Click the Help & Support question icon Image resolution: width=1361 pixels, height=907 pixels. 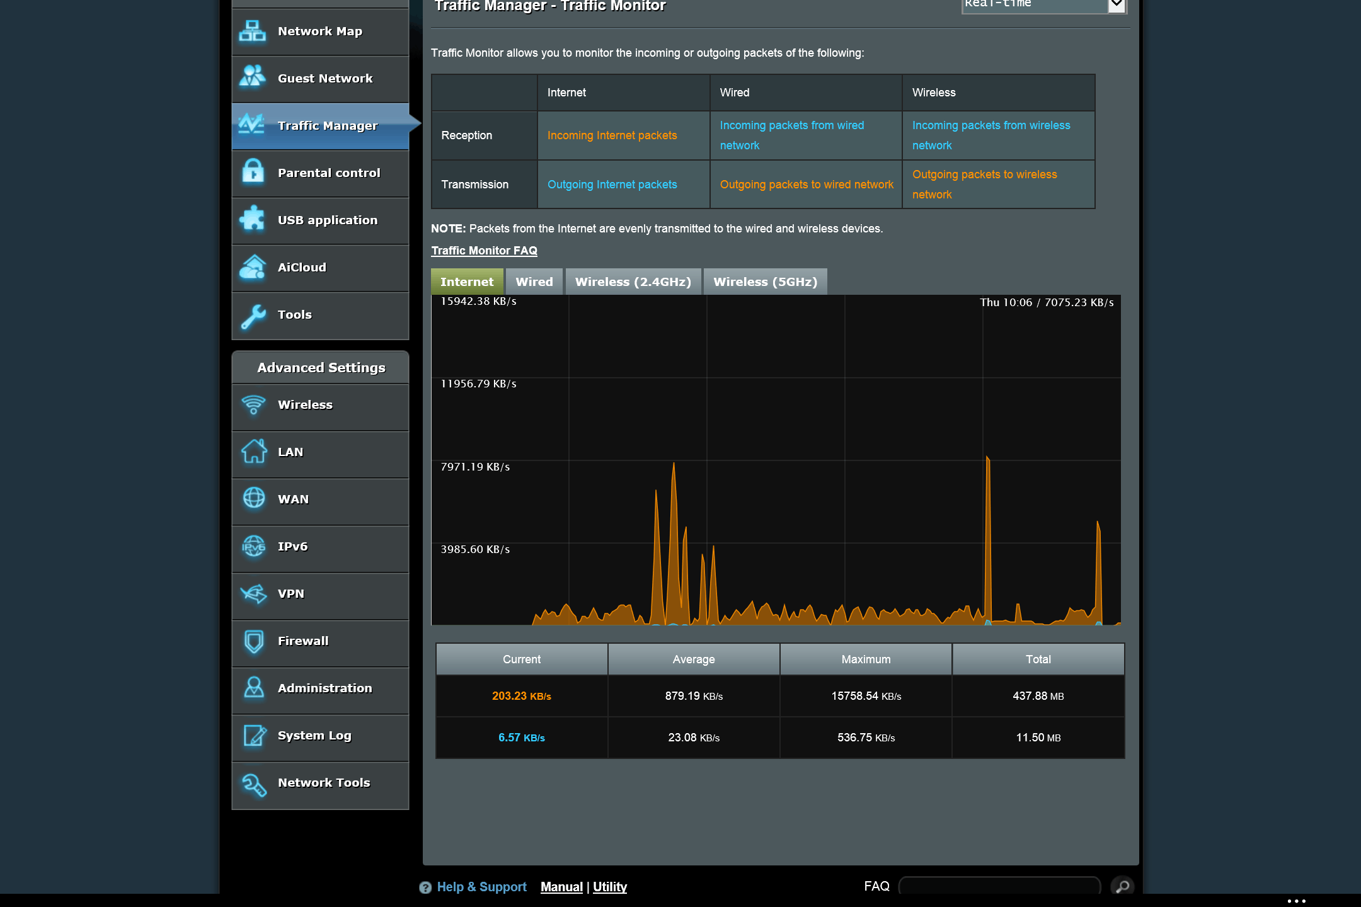[425, 887]
